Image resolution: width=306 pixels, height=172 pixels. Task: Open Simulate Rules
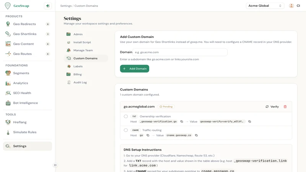(28, 132)
